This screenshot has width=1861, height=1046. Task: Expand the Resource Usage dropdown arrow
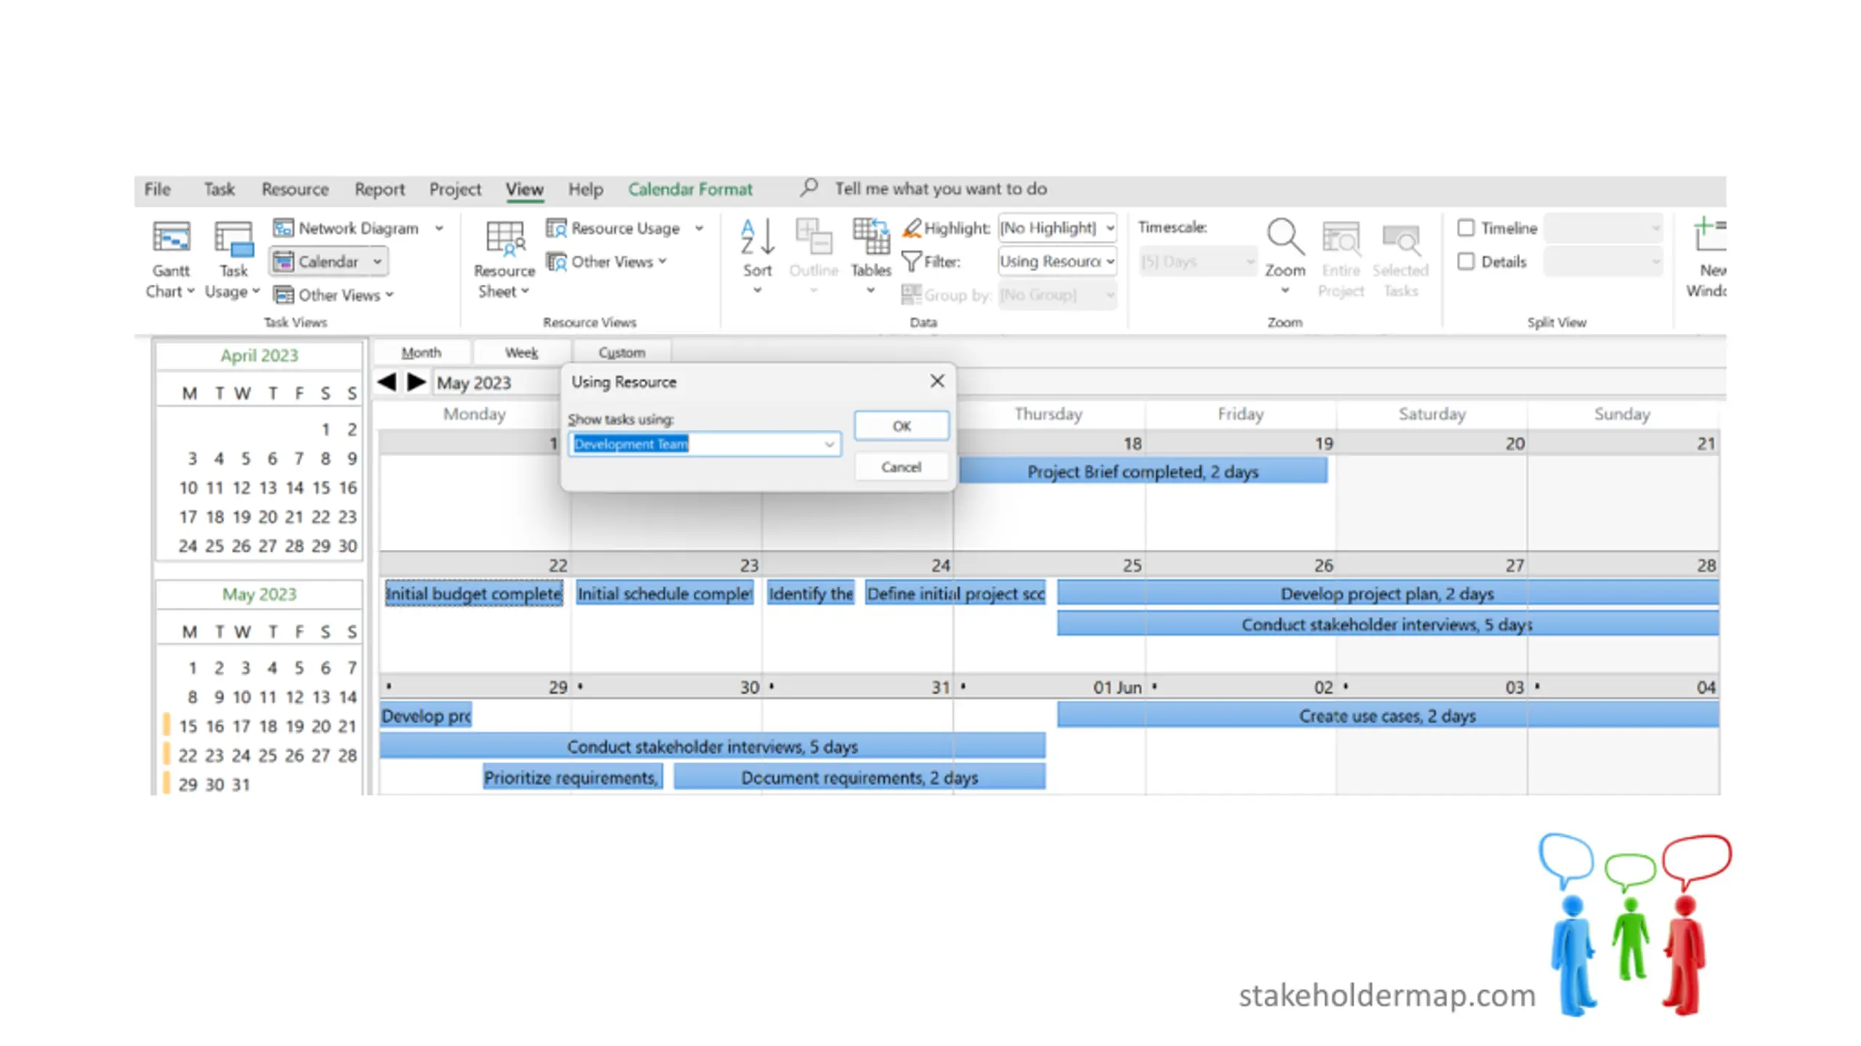(x=699, y=228)
